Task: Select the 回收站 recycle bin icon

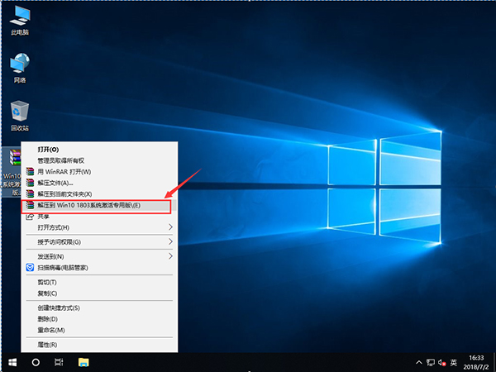Action: (x=20, y=116)
